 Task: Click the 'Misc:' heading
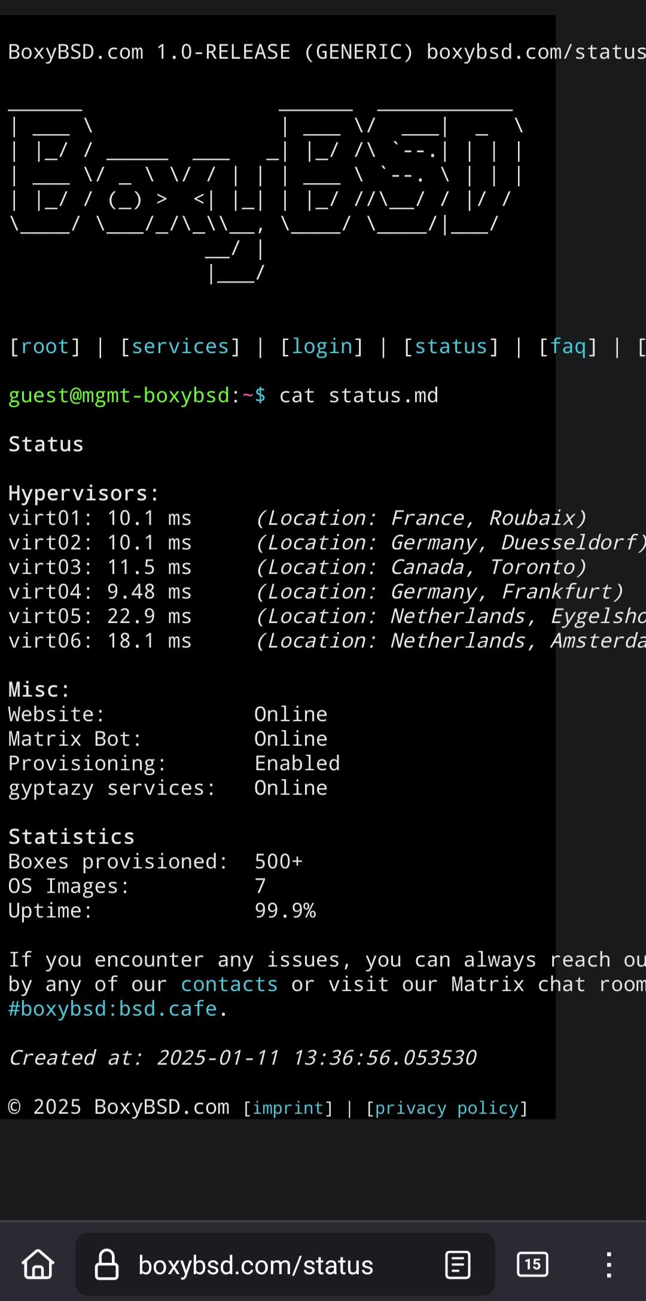pos(39,690)
